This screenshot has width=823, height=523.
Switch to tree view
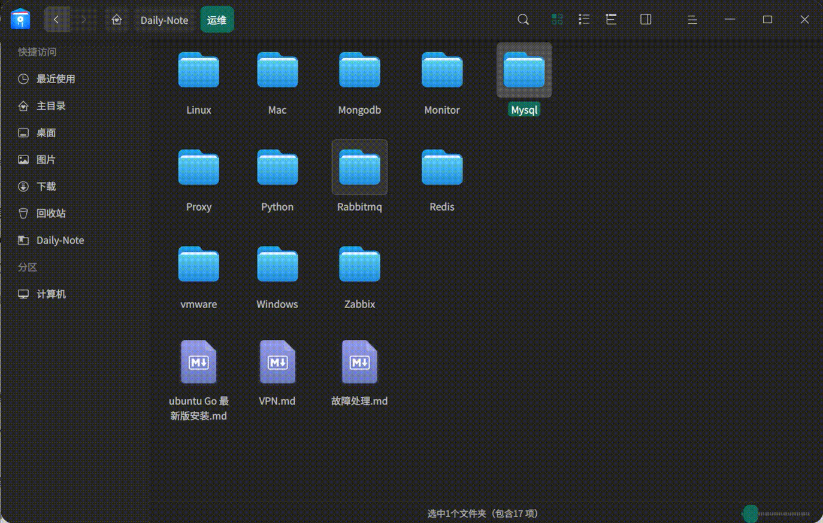click(x=611, y=20)
